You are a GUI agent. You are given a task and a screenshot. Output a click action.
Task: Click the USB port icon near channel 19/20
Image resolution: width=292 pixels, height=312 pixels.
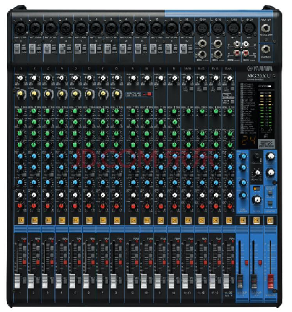point(228,95)
